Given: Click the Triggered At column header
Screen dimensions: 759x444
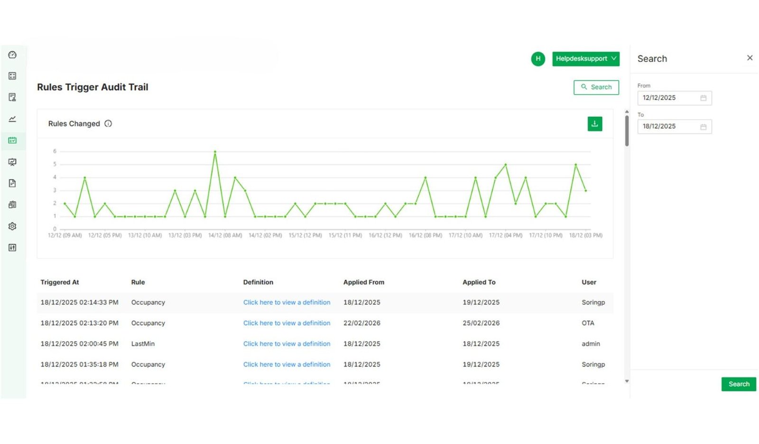Looking at the screenshot, I should click(60, 282).
